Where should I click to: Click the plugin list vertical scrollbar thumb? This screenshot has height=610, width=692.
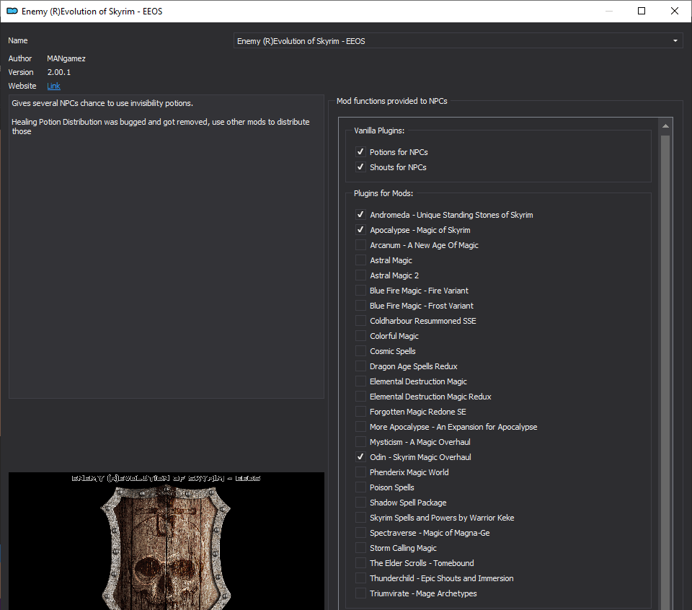click(665, 373)
